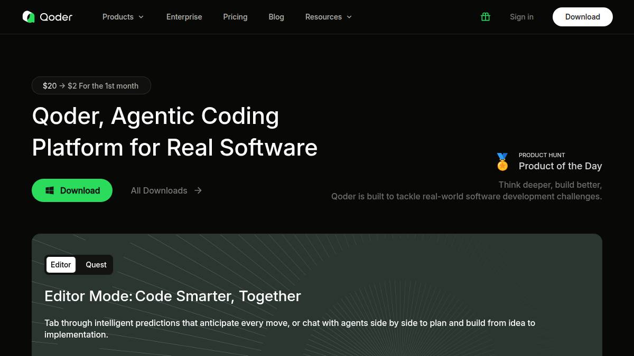Click the Qoder wordmark in header

pyautogui.click(x=56, y=17)
